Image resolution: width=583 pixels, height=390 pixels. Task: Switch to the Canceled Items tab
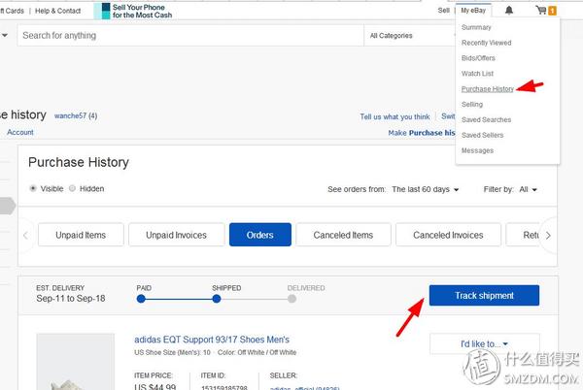click(343, 235)
